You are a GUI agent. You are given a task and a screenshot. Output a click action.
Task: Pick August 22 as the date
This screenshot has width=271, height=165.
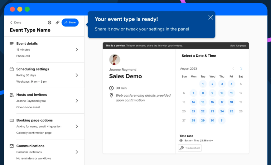tap(203, 112)
